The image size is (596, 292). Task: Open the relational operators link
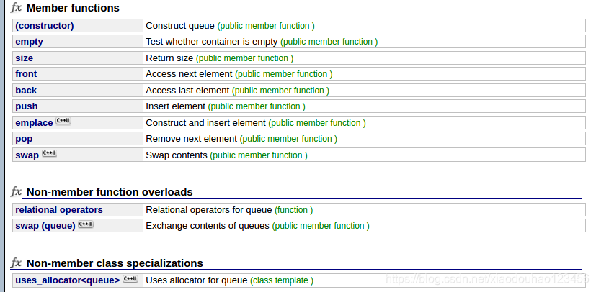point(59,210)
